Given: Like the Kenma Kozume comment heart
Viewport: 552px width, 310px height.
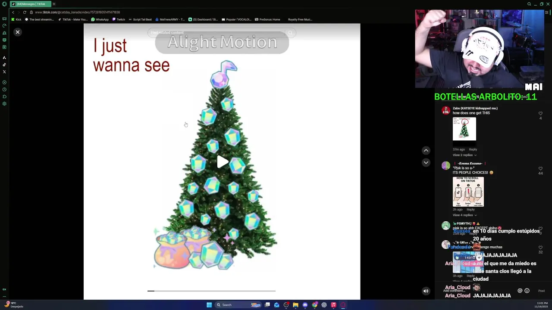Looking at the screenshot, I should click(x=540, y=169).
